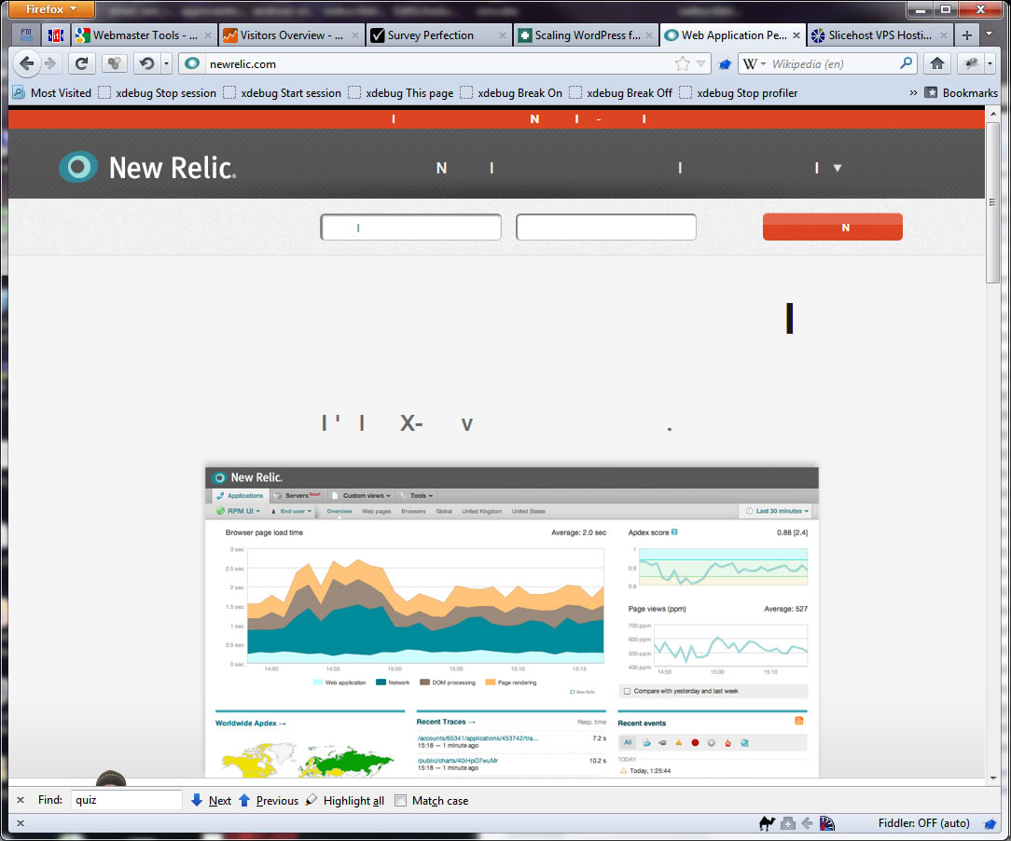
Task: Toggle Fiddler: OFF (auto) in the status bar
Action: pyautogui.click(x=923, y=823)
